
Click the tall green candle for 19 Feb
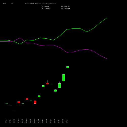63,78
